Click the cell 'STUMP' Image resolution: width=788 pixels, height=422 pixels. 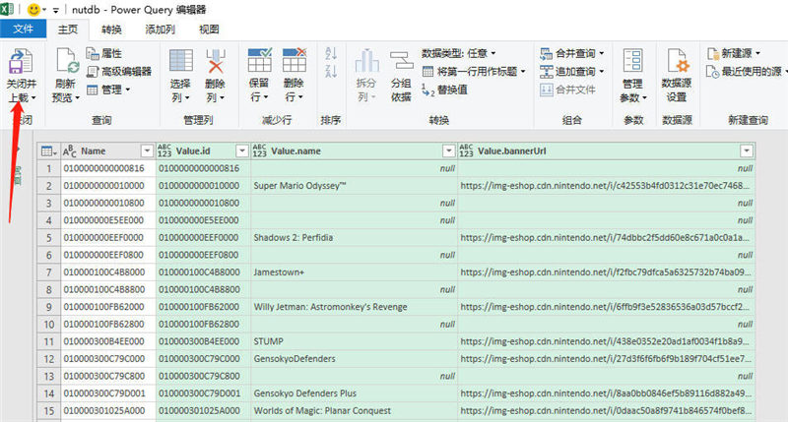click(x=354, y=341)
